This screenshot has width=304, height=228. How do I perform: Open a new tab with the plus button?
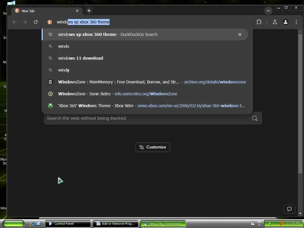click(x=89, y=11)
